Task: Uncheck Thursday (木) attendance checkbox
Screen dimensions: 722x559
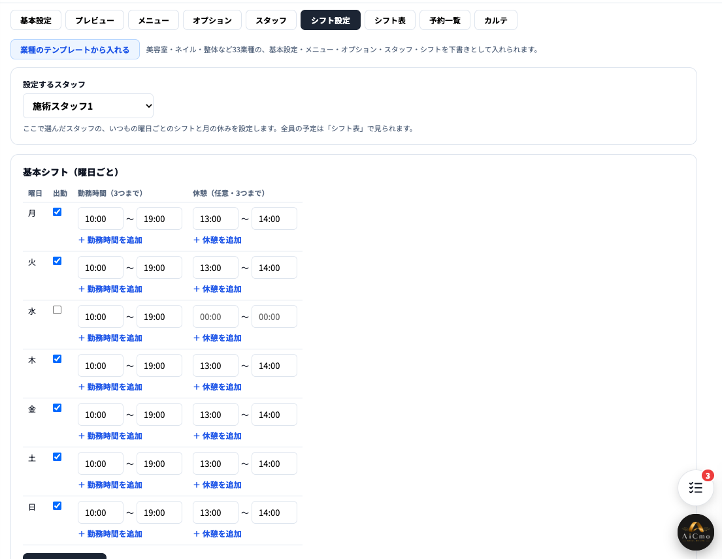Action: click(x=57, y=359)
